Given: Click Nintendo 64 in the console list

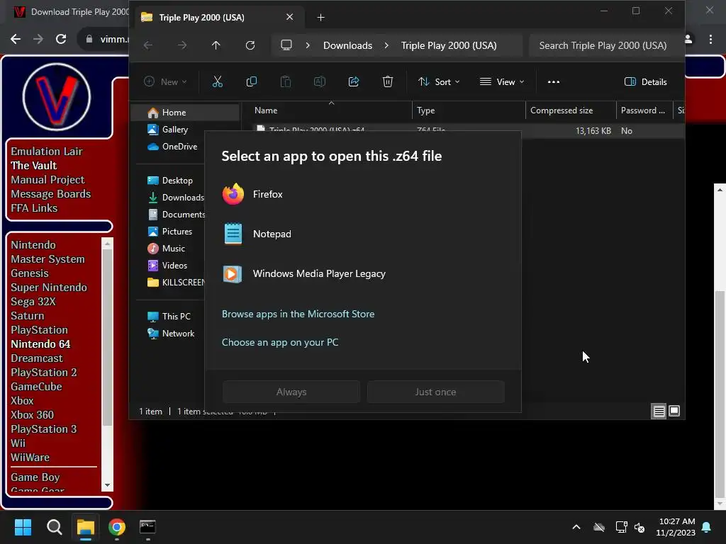Looking at the screenshot, I should [40, 344].
